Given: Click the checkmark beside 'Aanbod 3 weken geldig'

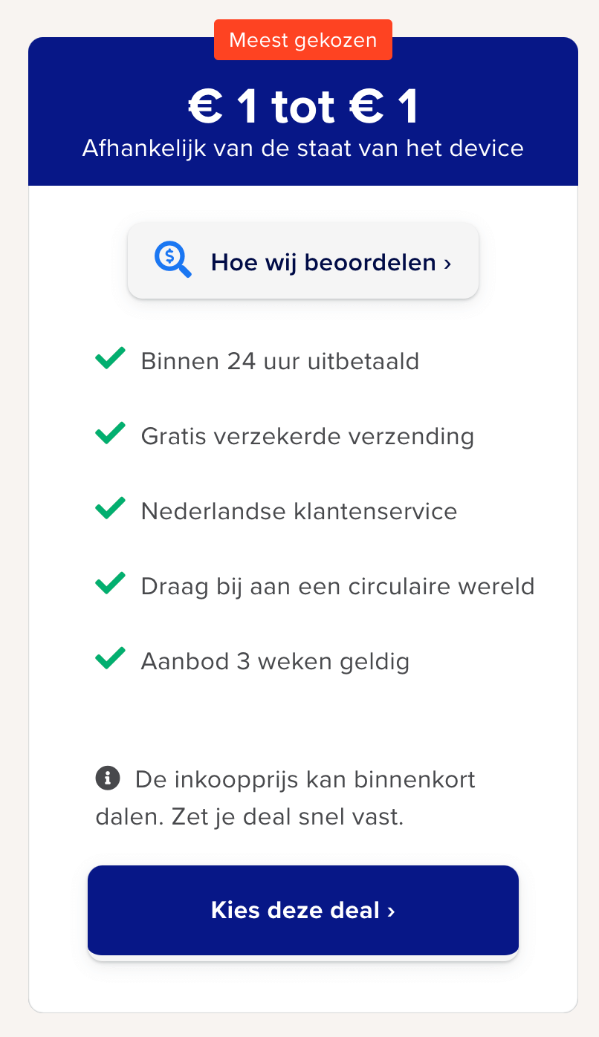Looking at the screenshot, I should point(110,659).
